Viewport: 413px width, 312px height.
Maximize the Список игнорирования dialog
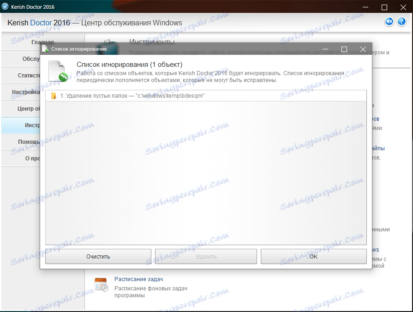[344, 49]
